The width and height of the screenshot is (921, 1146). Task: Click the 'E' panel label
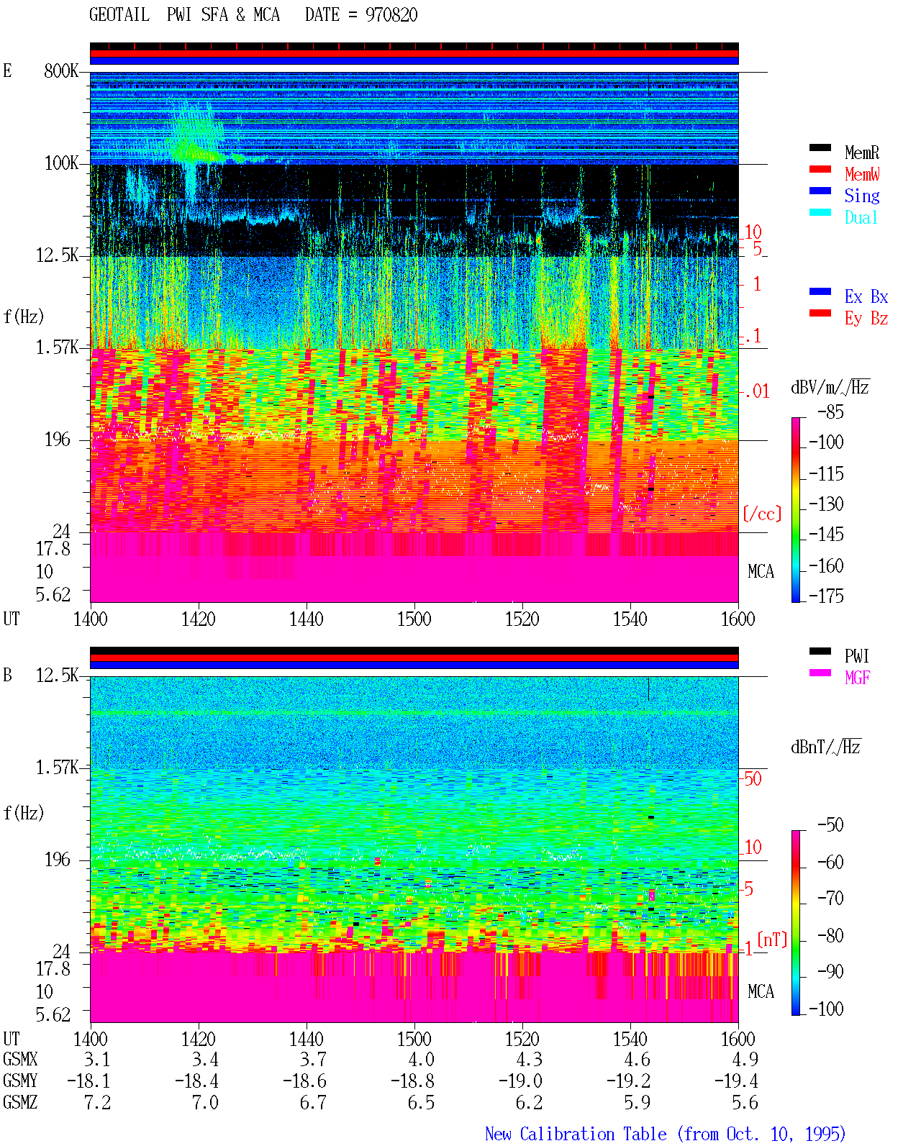[7, 71]
